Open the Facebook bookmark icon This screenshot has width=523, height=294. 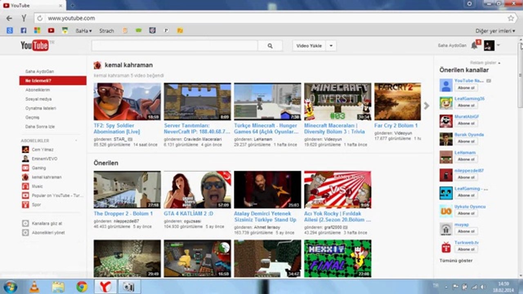(23, 31)
